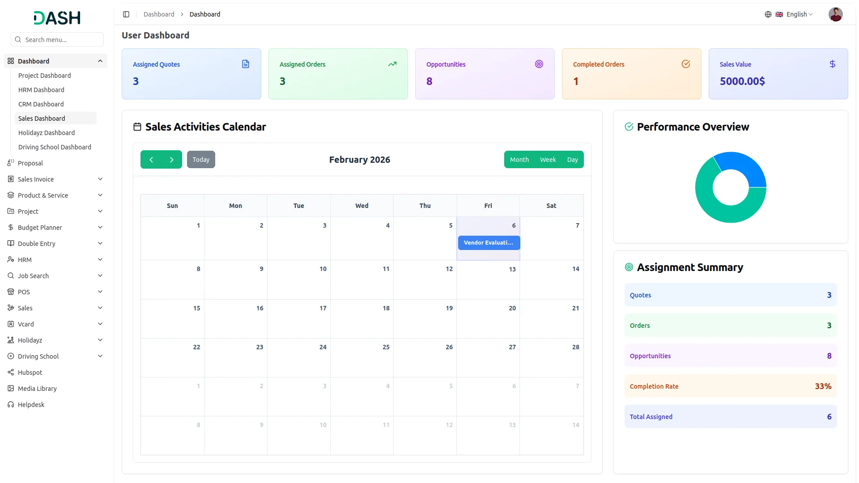The height and width of the screenshot is (483, 859).
Task: Switch calendar to Day view
Action: [x=572, y=160]
